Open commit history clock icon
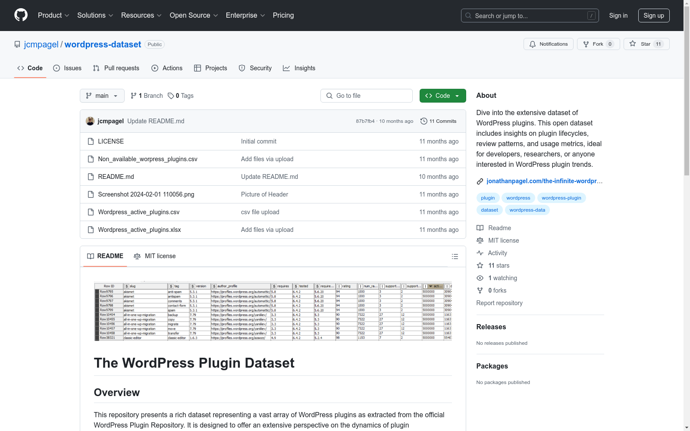 [424, 121]
